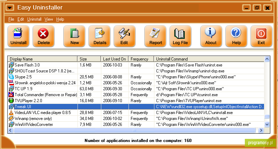Click the Exit toolbar button

[x=261, y=36]
